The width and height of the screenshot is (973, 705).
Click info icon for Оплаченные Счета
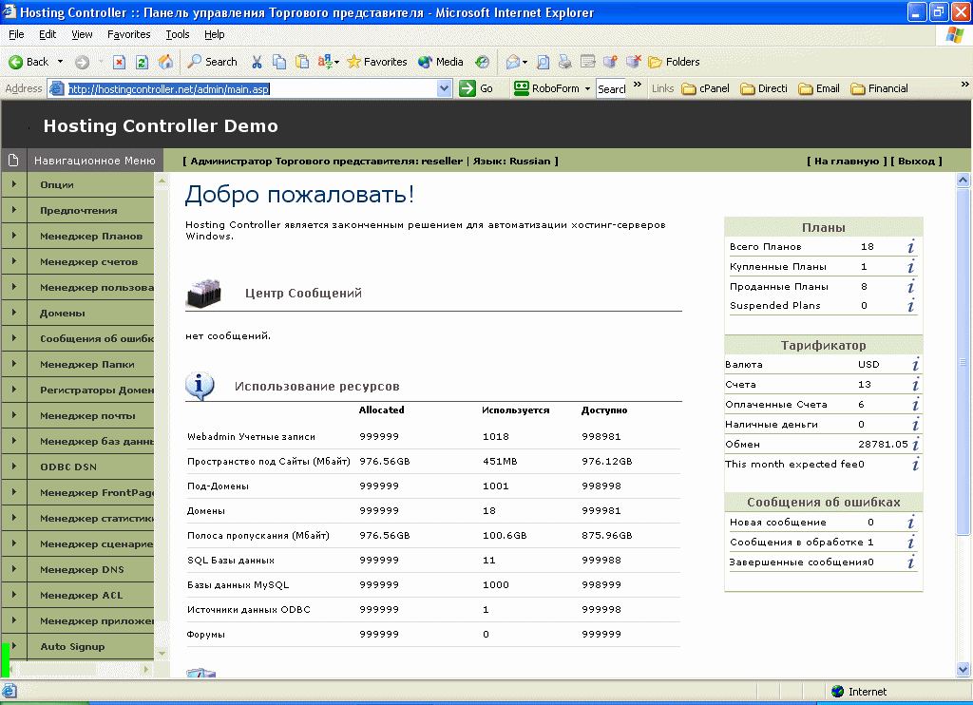click(915, 404)
